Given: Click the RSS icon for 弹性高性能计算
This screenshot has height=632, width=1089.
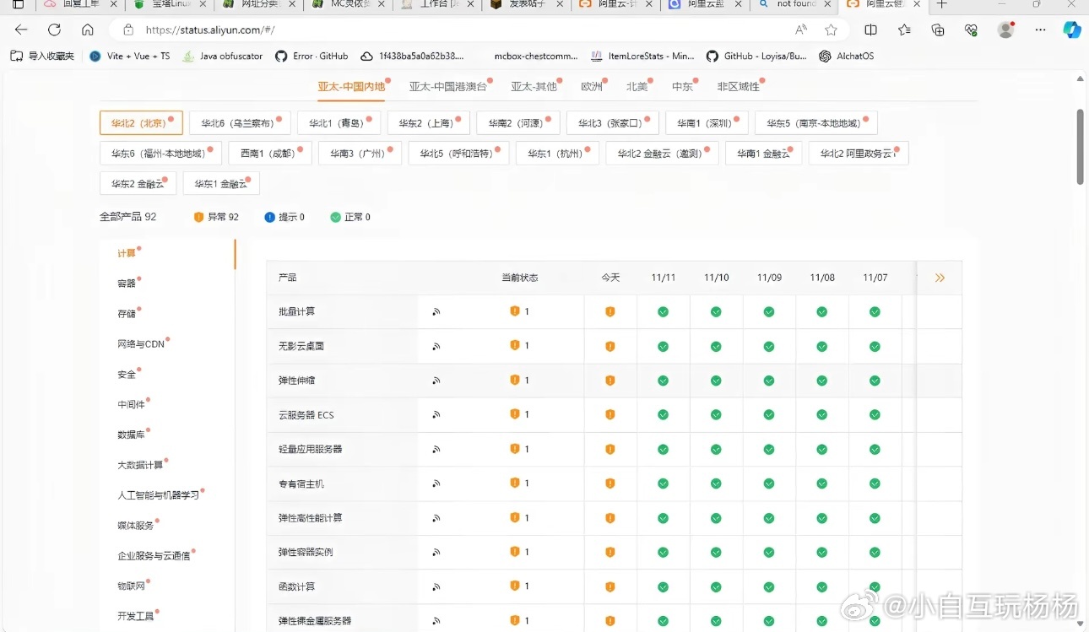Looking at the screenshot, I should (436, 518).
